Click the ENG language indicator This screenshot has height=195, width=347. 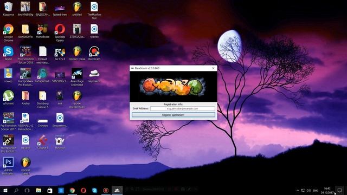(316, 190)
